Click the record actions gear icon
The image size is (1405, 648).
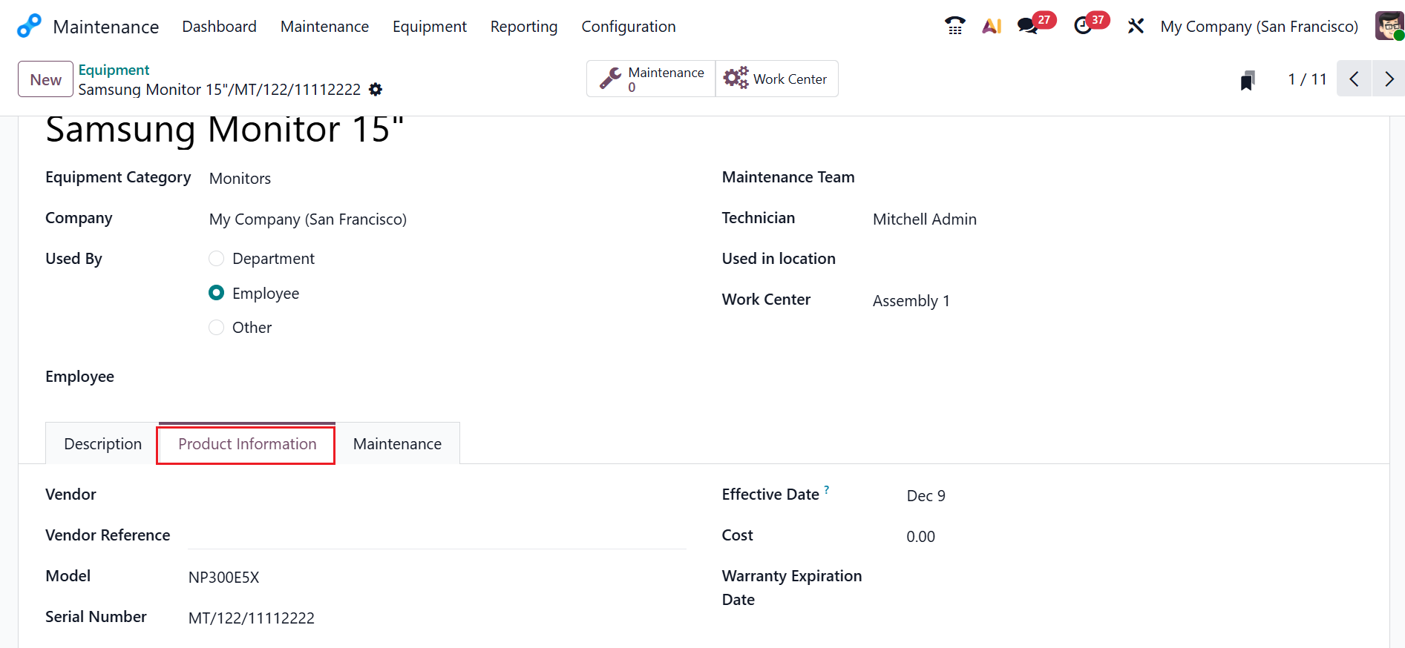click(376, 90)
